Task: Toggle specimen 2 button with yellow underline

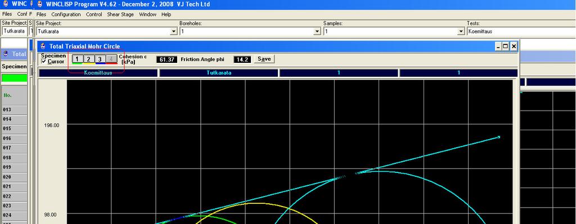Action: click(88, 58)
